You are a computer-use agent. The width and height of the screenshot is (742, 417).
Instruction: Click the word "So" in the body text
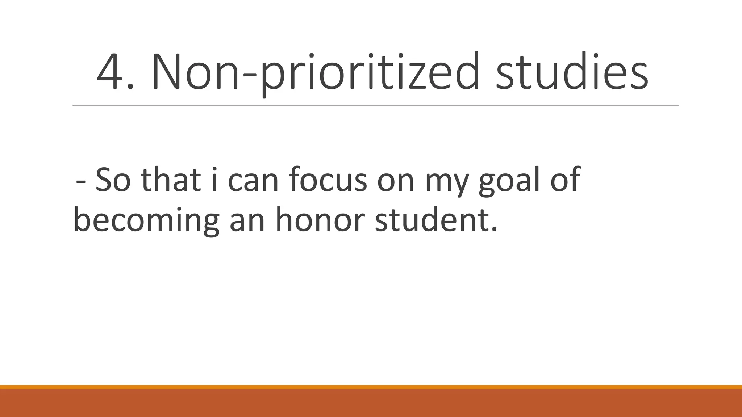(113, 180)
